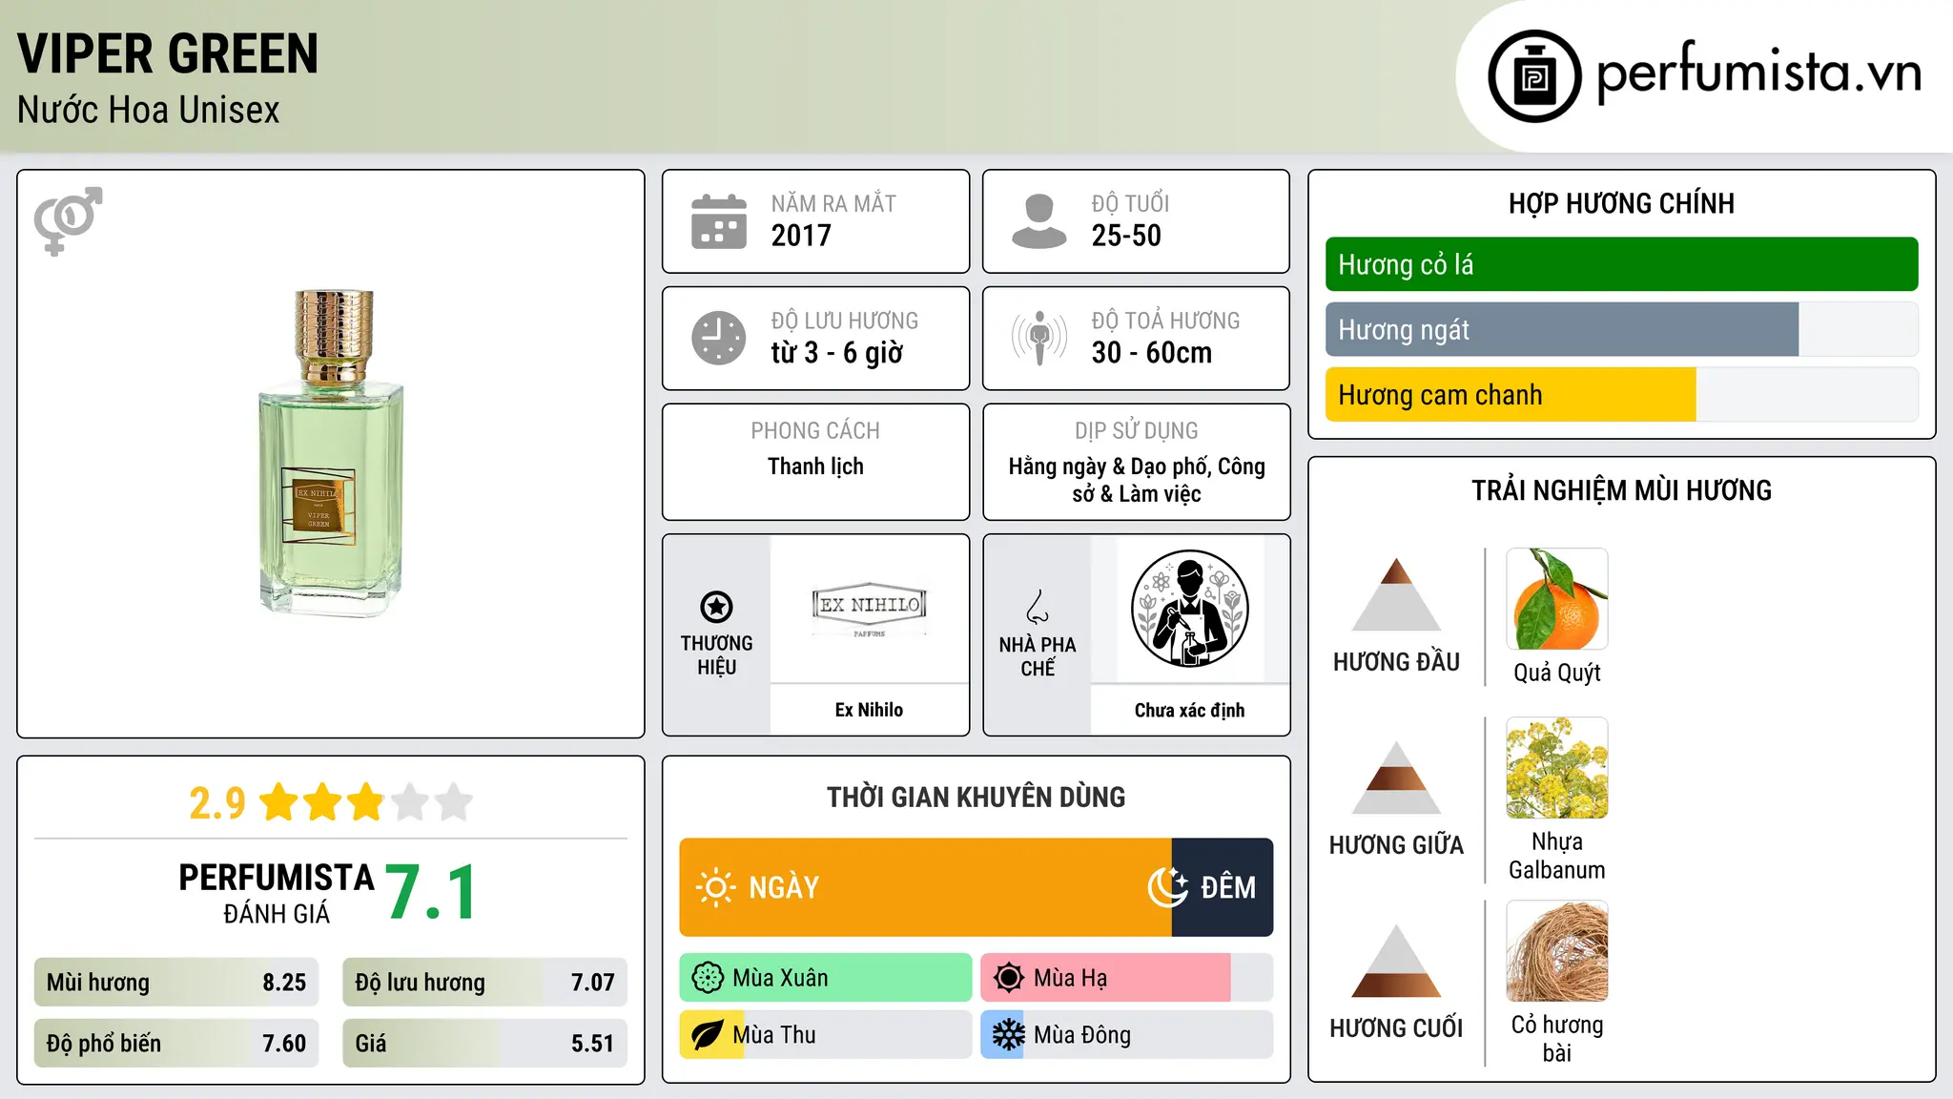This screenshot has height=1099, width=1953.
Task: Select the Quả Quýt note image
Action: point(1557,599)
